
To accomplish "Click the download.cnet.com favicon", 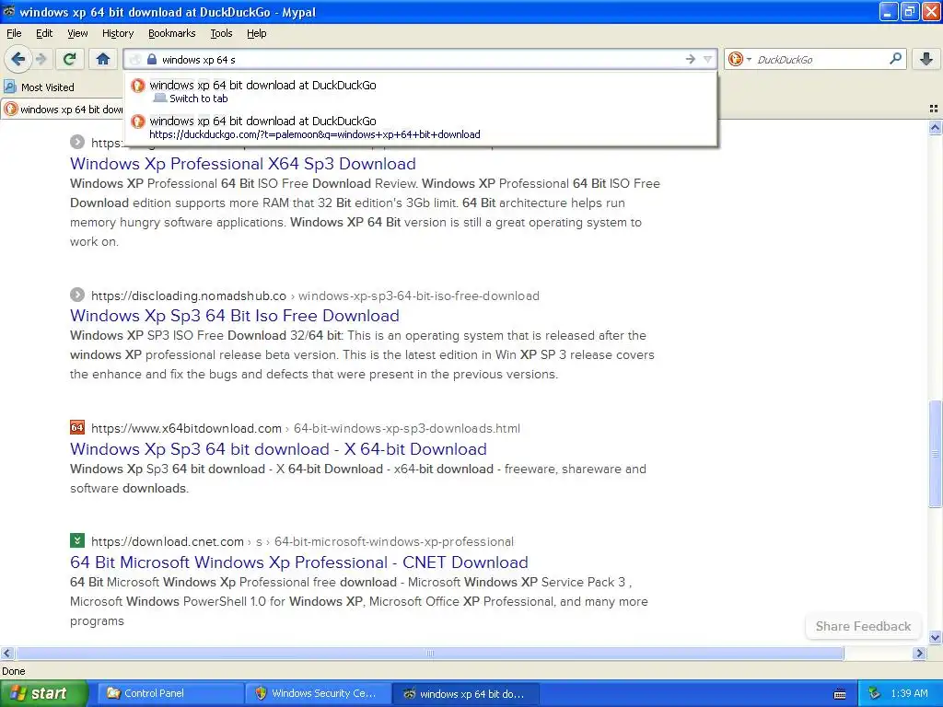I will tap(77, 540).
